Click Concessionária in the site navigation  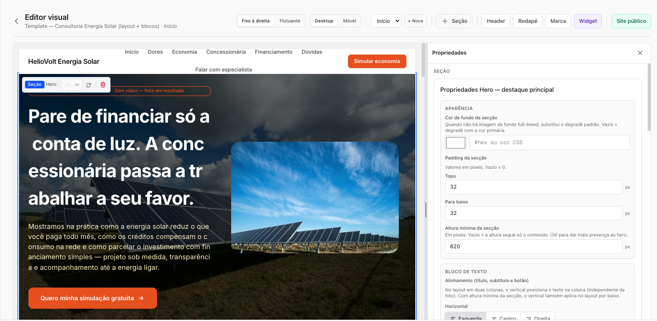coord(226,52)
